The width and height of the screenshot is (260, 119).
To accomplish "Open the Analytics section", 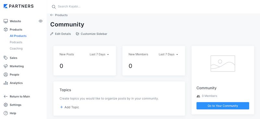I will click(16, 83).
